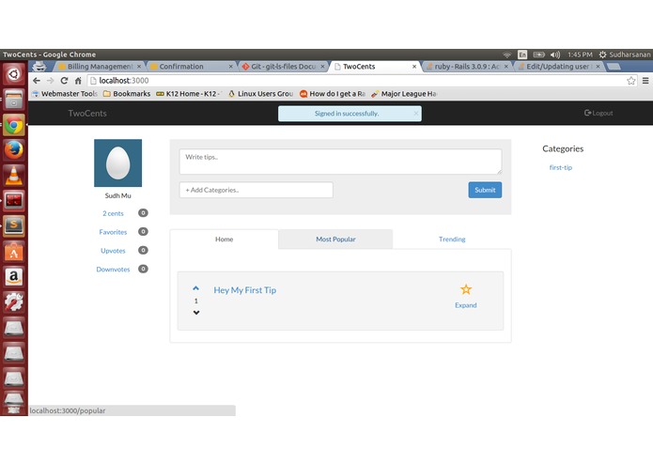Click the Submit button

(485, 190)
